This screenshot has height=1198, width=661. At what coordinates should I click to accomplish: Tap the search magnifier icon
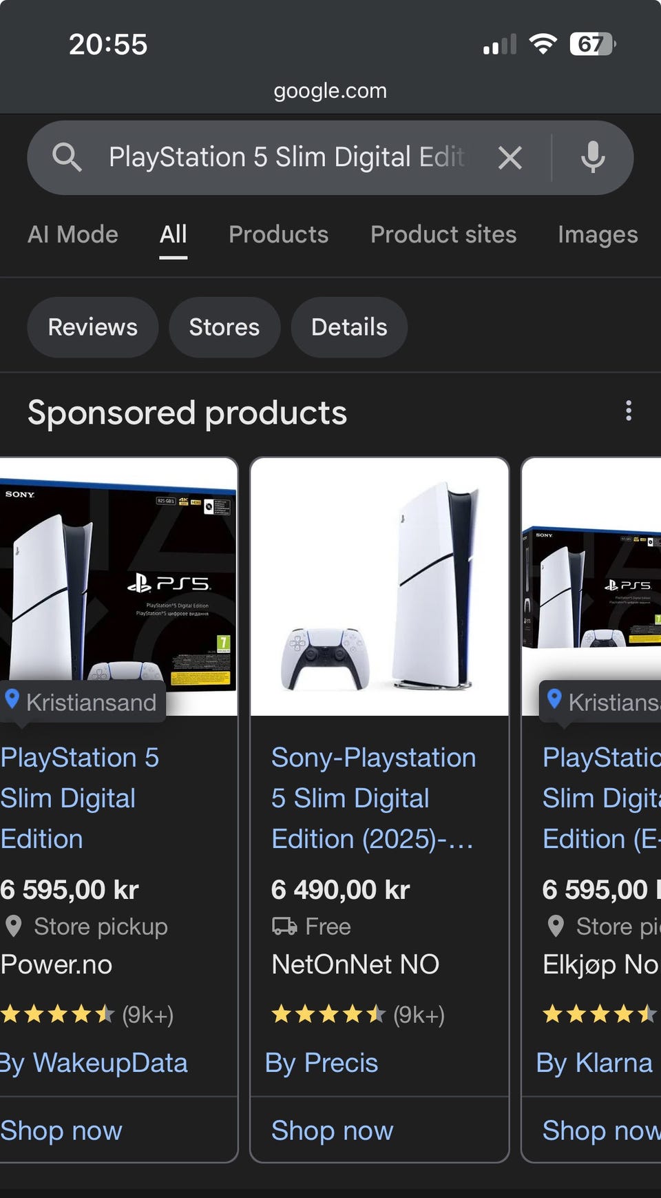pyautogui.click(x=67, y=158)
